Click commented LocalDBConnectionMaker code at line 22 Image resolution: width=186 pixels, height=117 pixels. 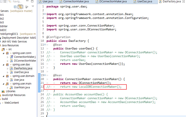coord(91,87)
